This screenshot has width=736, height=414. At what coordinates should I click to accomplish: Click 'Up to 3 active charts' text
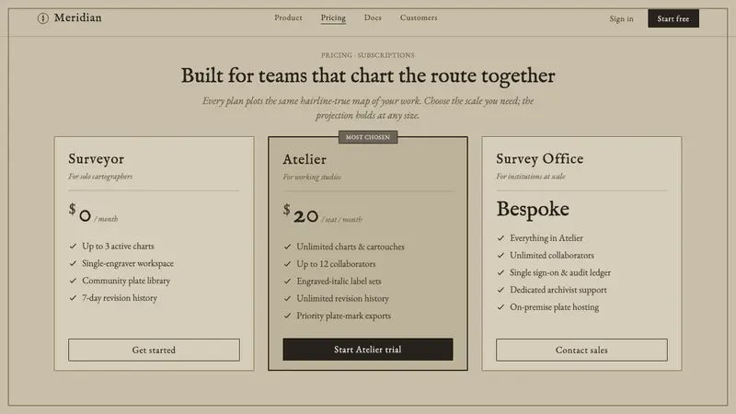pos(119,246)
